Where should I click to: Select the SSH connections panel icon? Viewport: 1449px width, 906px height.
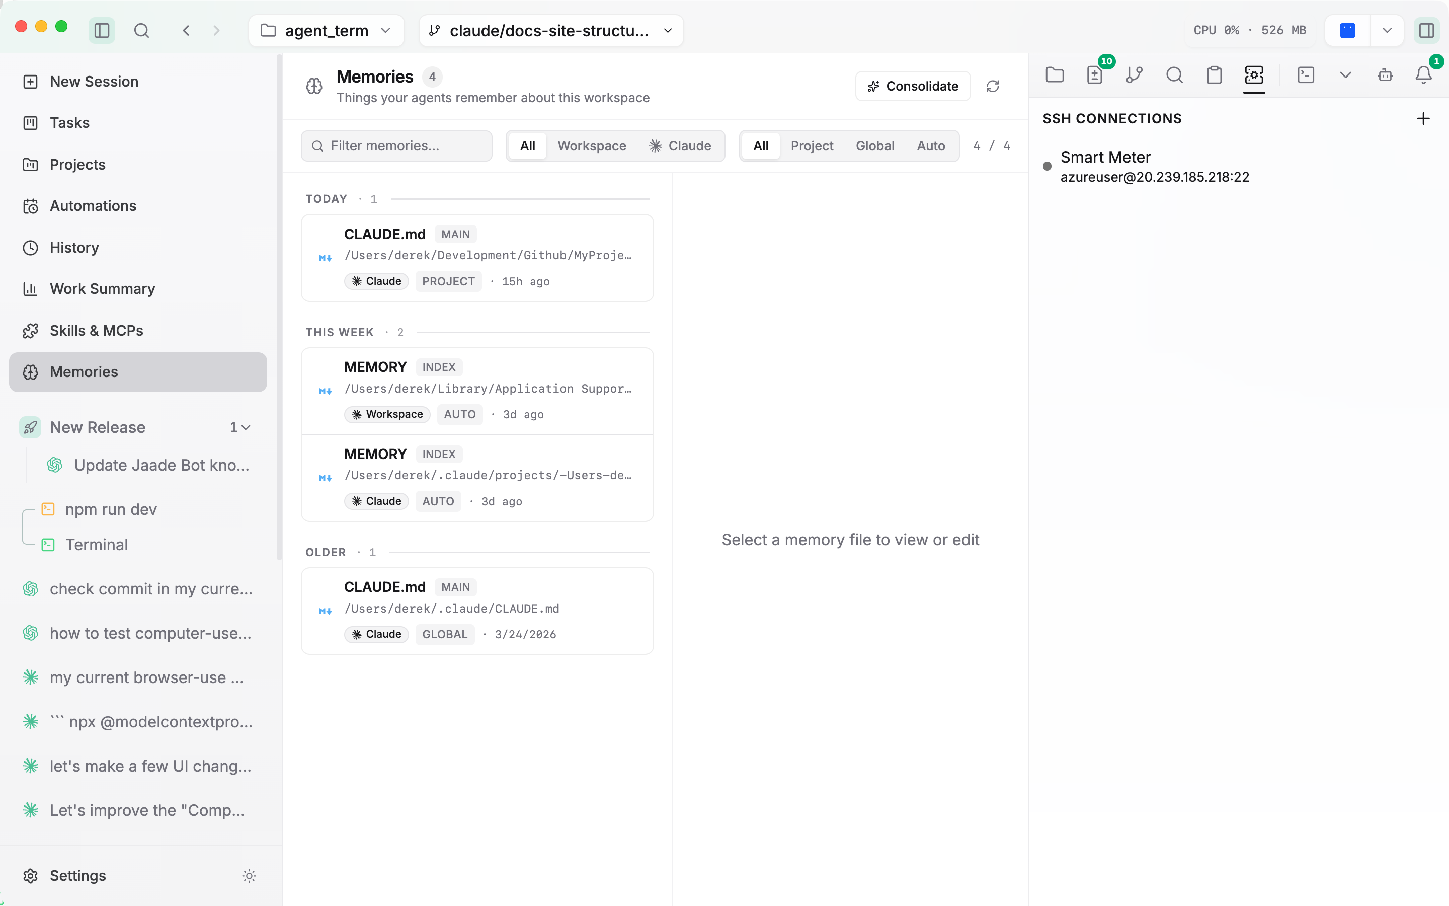(1254, 75)
